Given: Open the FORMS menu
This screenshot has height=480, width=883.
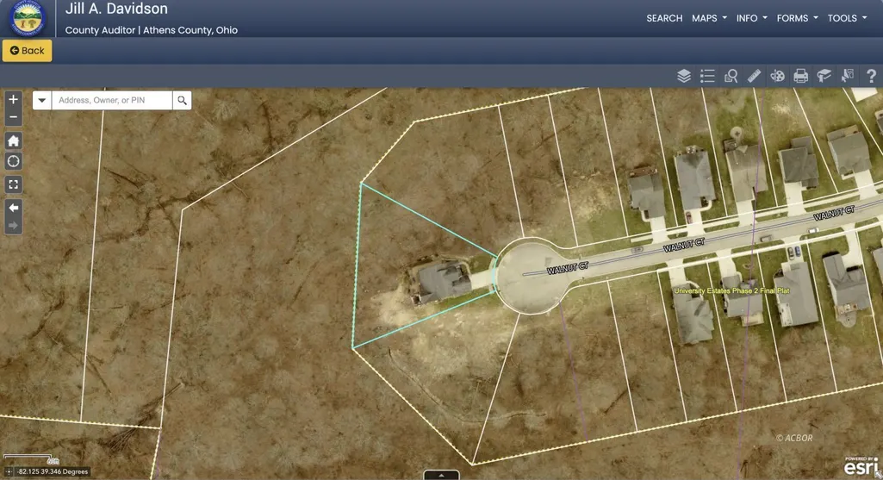Looking at the screenshot, I should (x=797, y=18).
